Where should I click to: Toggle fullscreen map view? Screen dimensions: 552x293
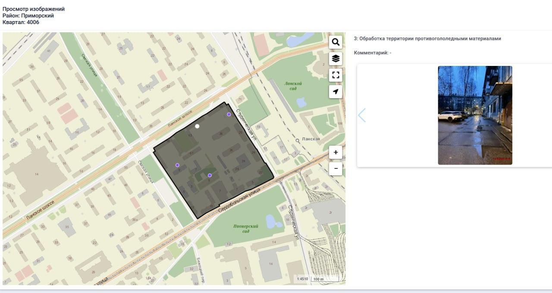[336, 75]
